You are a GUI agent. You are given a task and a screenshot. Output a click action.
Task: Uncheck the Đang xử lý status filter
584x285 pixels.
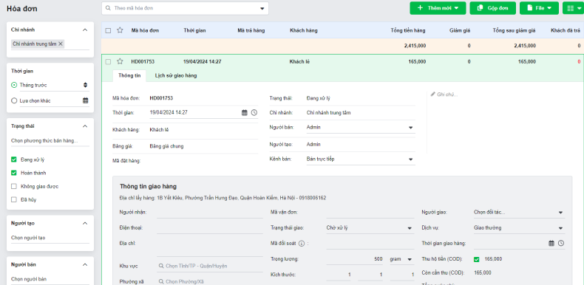point(14,159)
